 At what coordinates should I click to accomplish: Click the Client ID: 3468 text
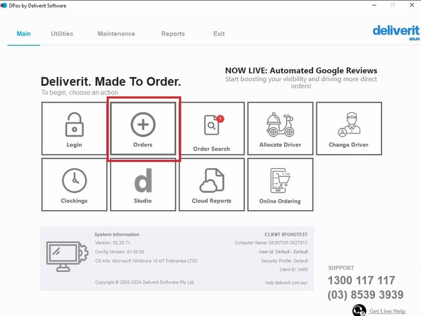coord(293,270)
